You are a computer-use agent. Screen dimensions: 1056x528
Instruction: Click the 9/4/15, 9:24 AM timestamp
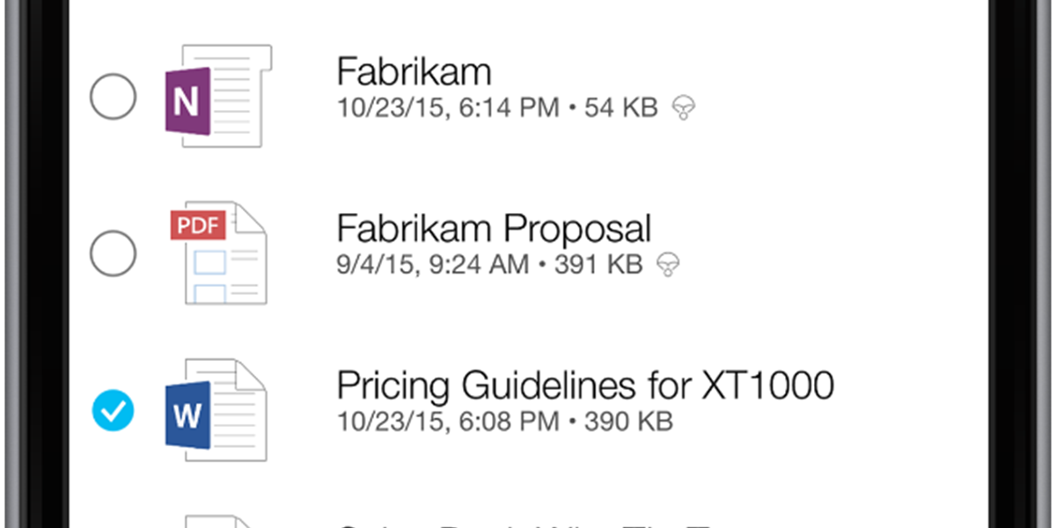click(433, 264)
